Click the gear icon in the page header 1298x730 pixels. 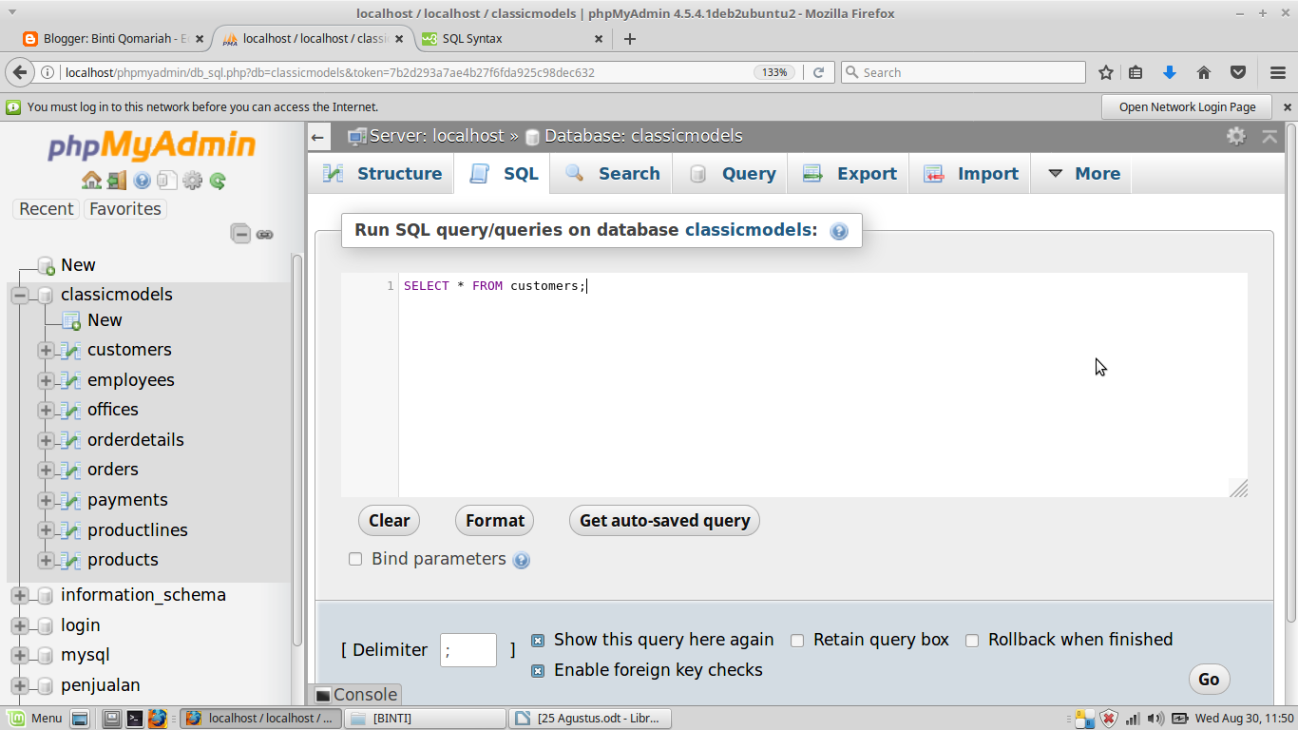coord(1236,136)
